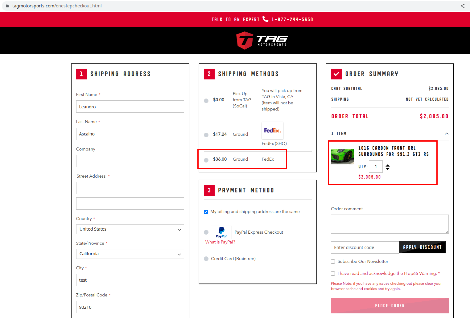
Task: Open the What is PayPal link
Action: tap(220, 242)
